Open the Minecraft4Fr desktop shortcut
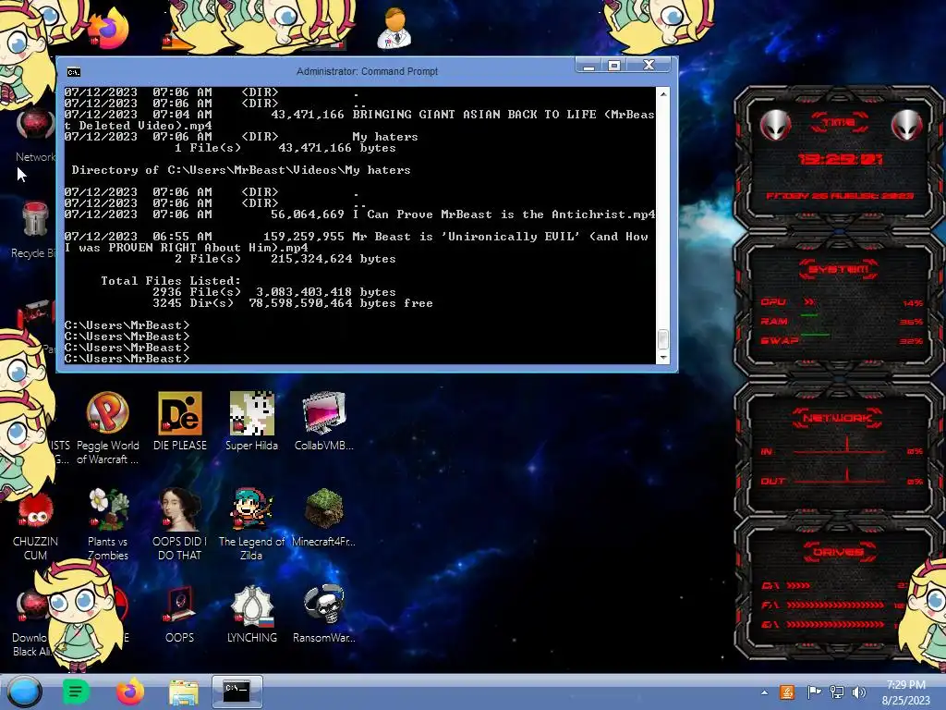The height and width of the screenshot is (710, 946). 324,518
